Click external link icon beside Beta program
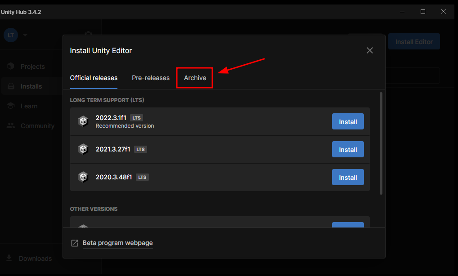Screen dimensions: 458x276 pos(75,243)
